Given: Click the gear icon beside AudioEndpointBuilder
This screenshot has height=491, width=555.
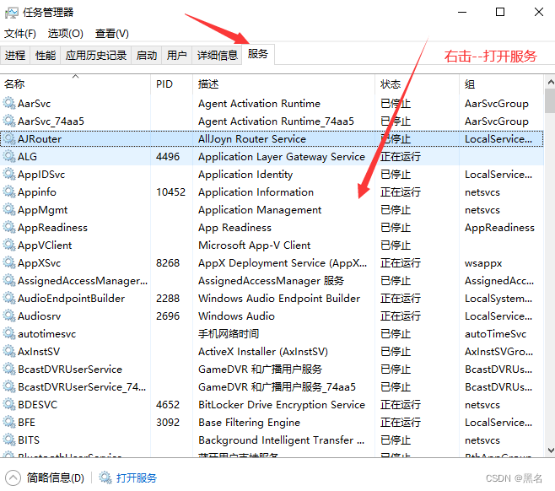Looking at the screenshot, I should 9,298.
